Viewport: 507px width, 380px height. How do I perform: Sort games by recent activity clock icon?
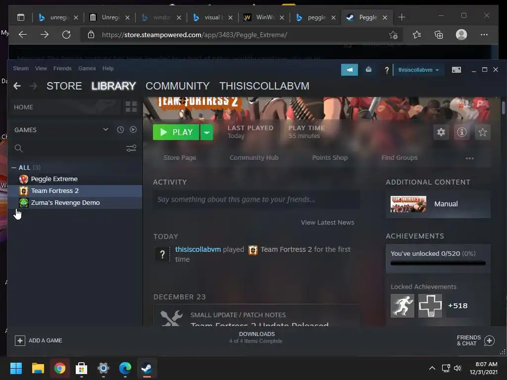pos(120,130)
